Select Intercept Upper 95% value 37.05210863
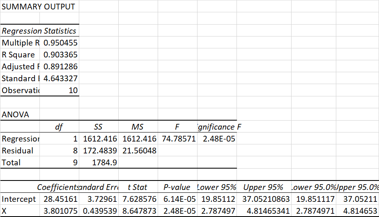This screenshot has width=379, height=217. [x=266, y=199]
